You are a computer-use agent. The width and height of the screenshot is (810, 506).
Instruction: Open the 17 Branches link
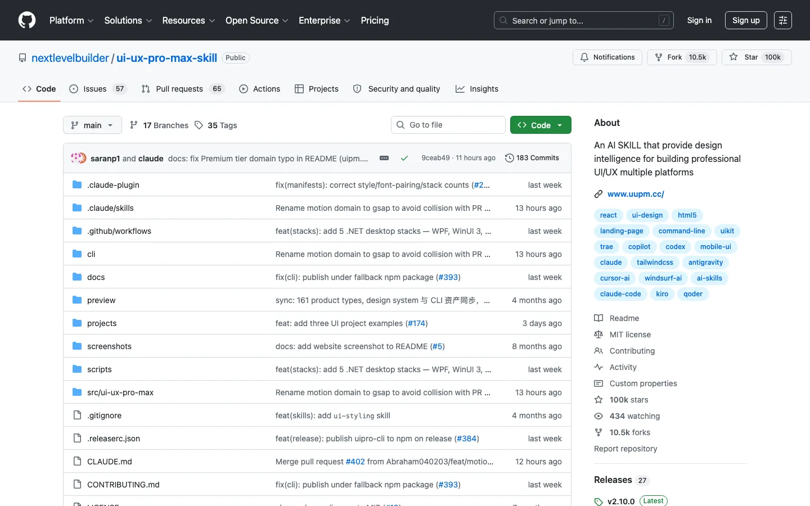(x=159, y=125)
